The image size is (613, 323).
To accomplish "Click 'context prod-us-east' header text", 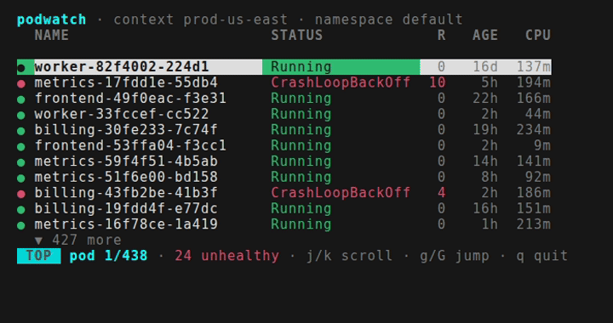I will (x=201, y=20).
